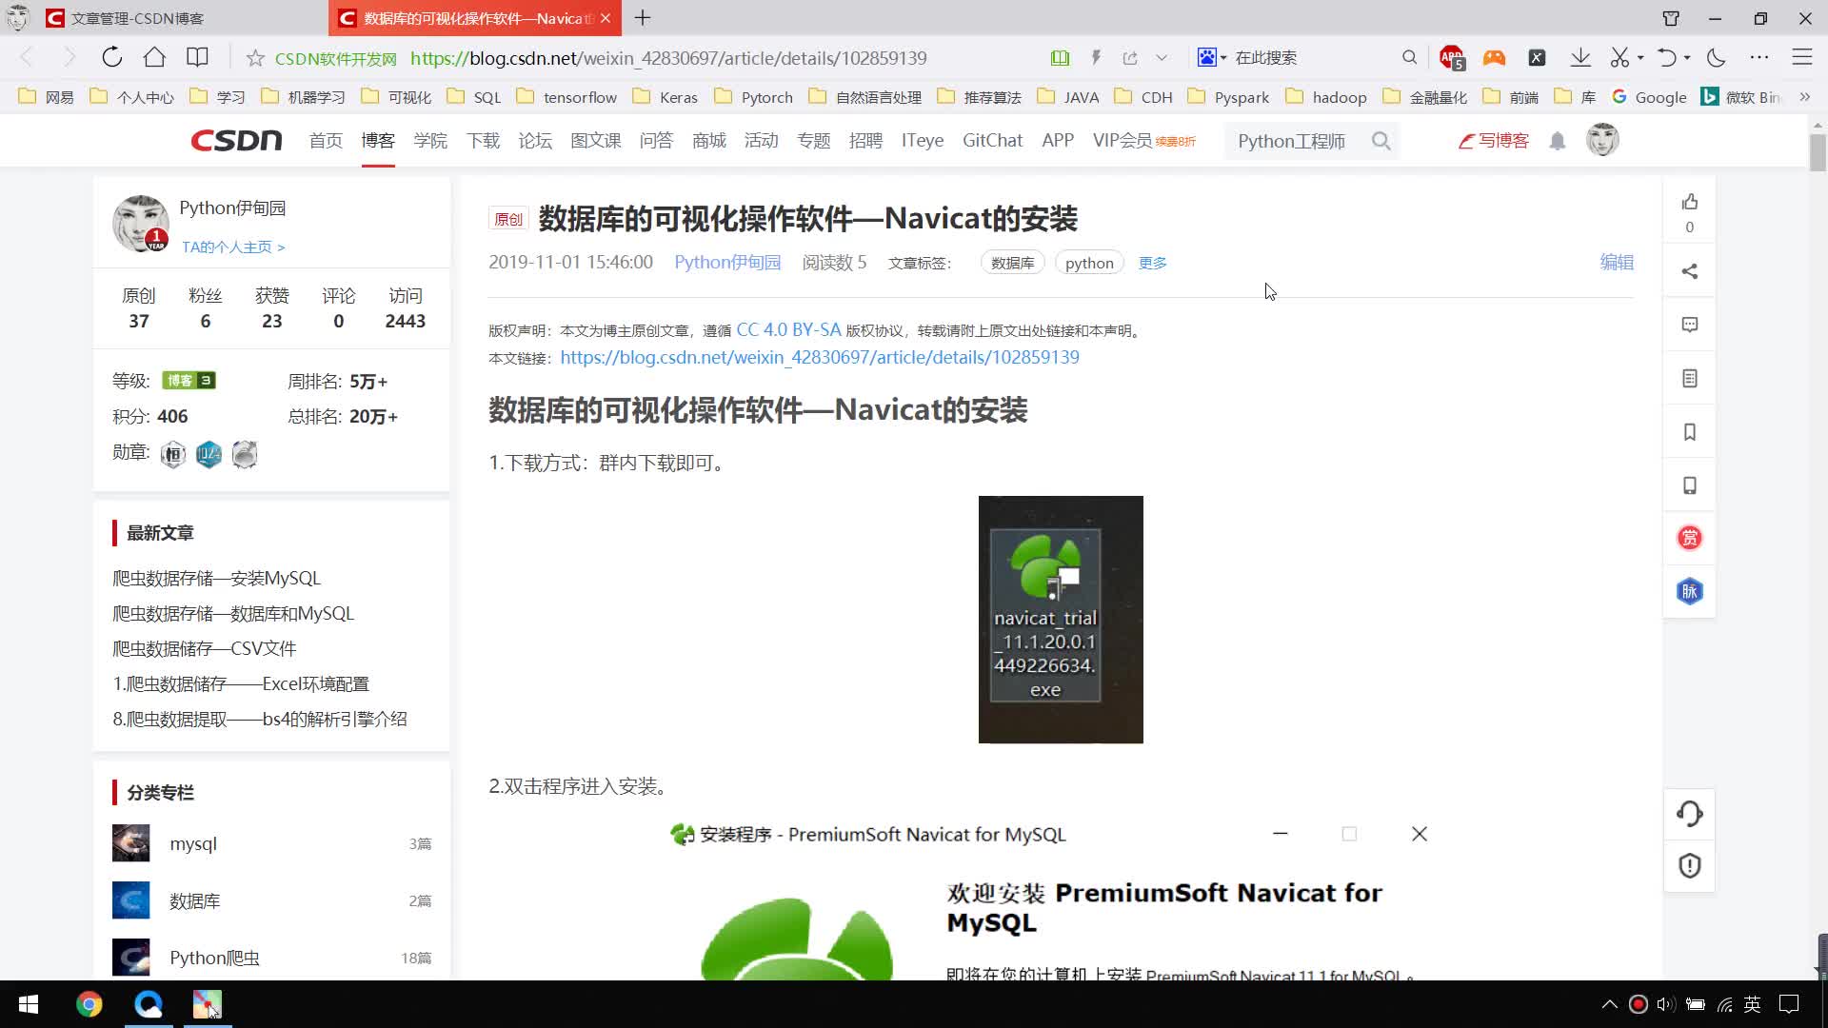Switch to 文章管理-CSDN博客 tab
Screen dimensions: 1828x1028
137,18
